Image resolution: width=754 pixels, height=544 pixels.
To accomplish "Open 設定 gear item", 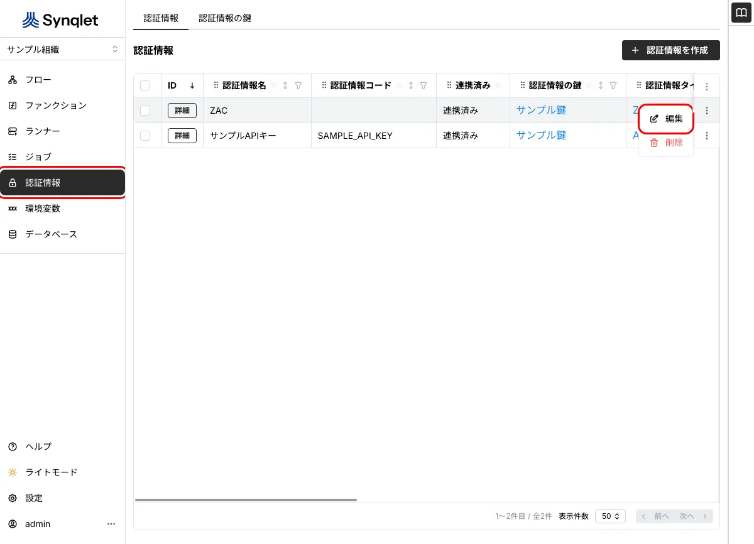I will [x=63, y=498].
